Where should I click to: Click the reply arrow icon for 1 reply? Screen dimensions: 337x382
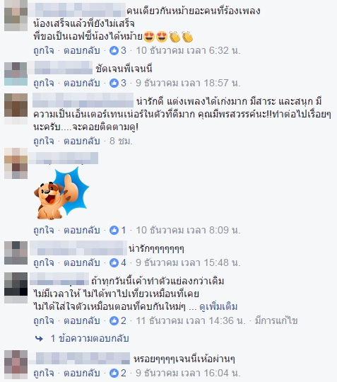click(x=39, y=338)
